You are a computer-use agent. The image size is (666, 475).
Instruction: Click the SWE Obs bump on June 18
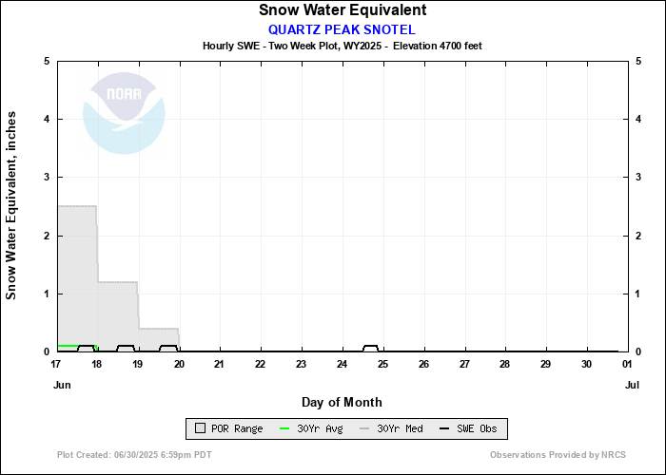[x=126, y=349]
